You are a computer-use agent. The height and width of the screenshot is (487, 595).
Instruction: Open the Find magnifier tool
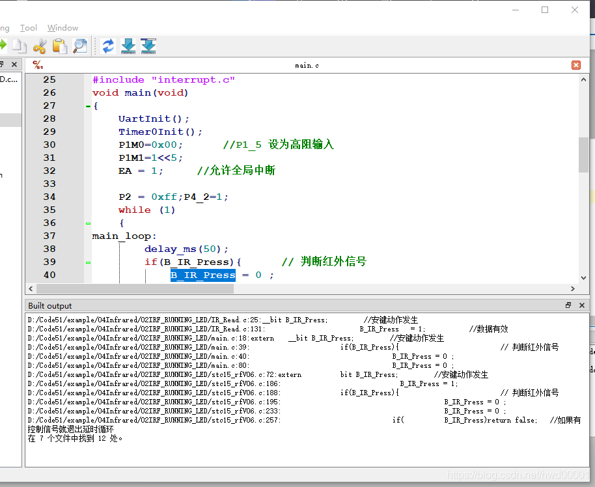point(80,46)
